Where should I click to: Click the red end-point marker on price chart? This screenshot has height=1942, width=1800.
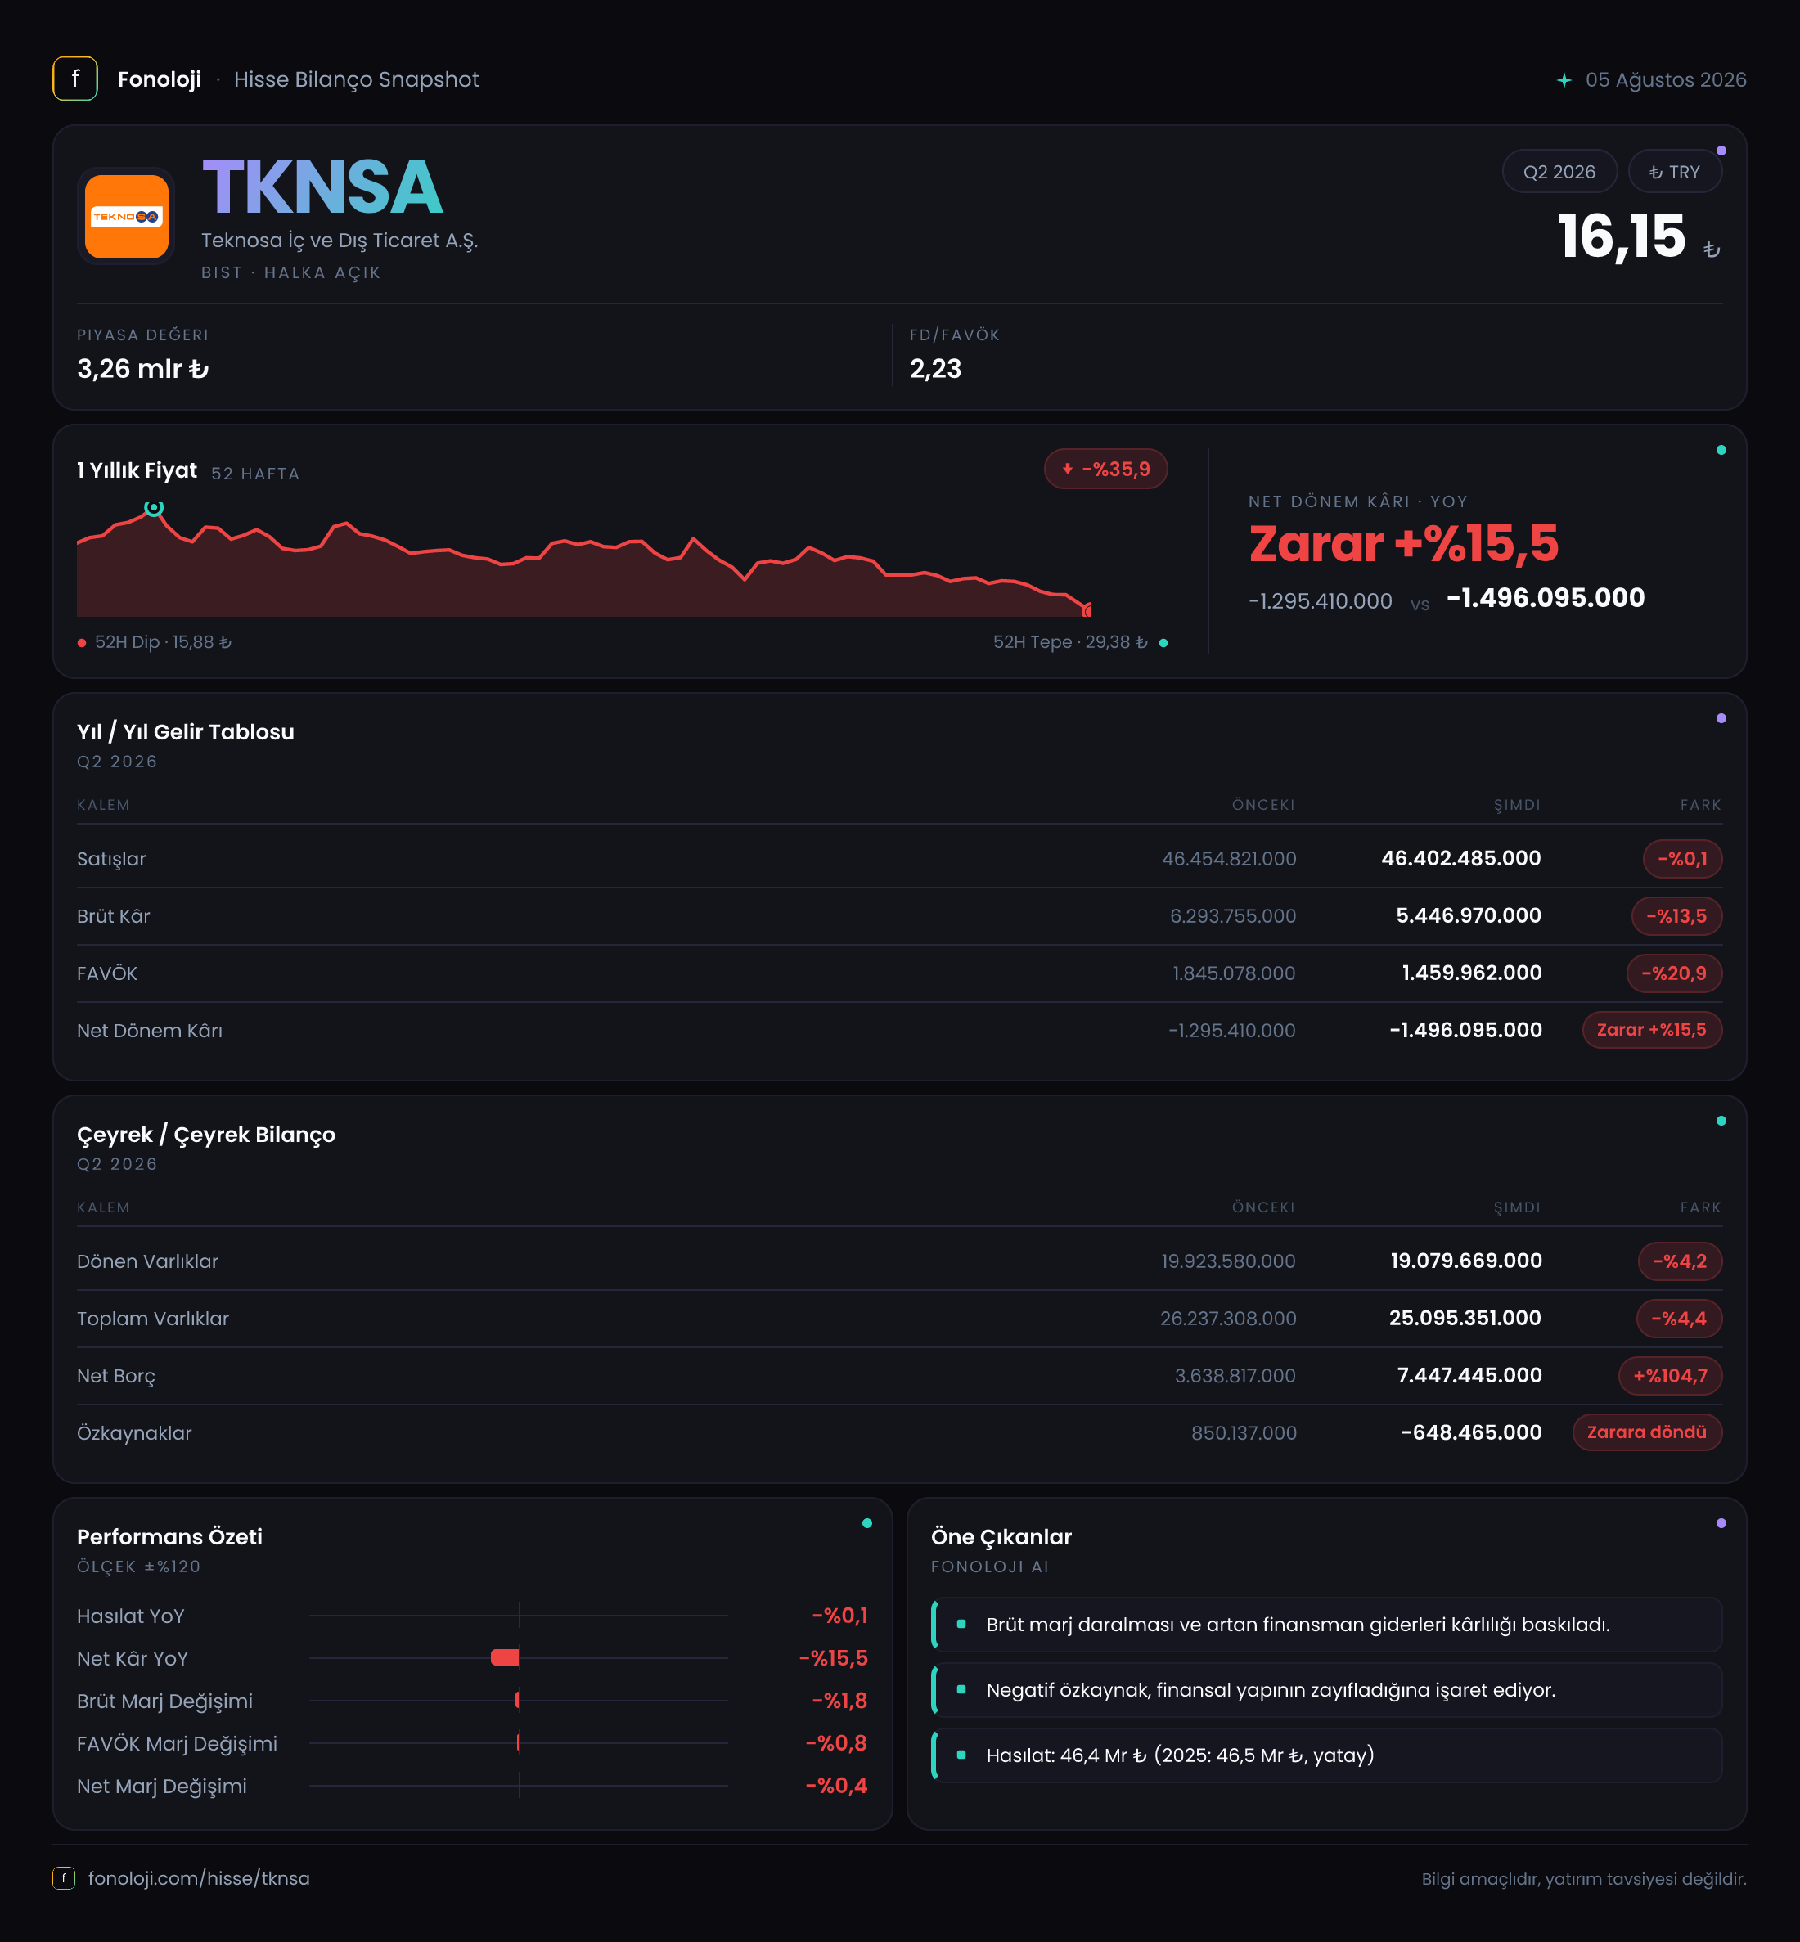pyautogui.click(x=1087, y=609)
